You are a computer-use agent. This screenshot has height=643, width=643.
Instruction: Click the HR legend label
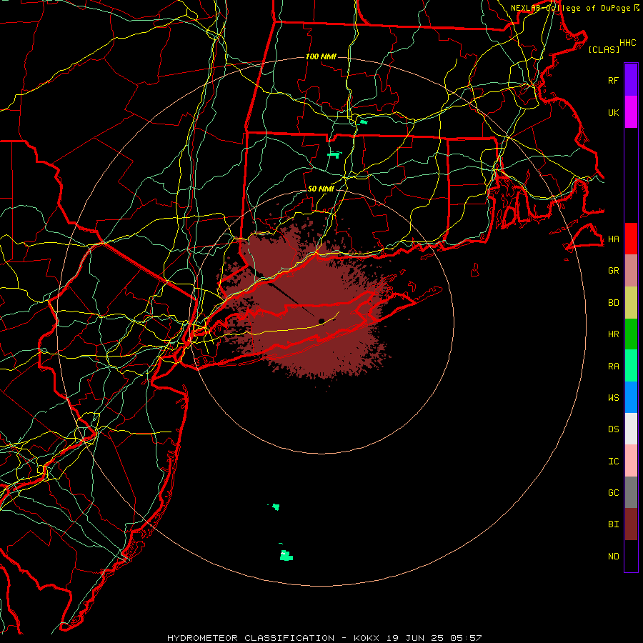pos(614,334)
